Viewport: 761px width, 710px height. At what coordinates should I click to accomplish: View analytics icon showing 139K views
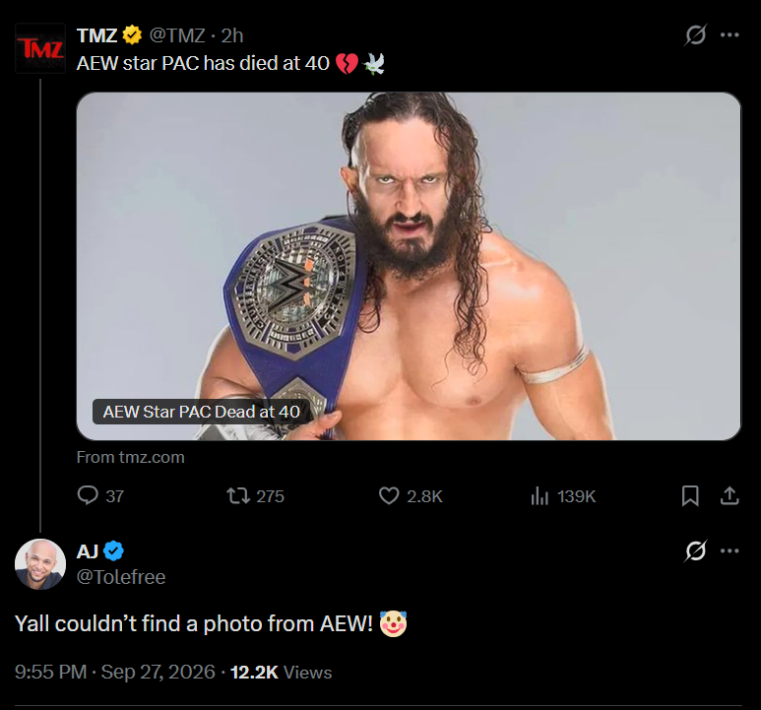click(539, 496)
